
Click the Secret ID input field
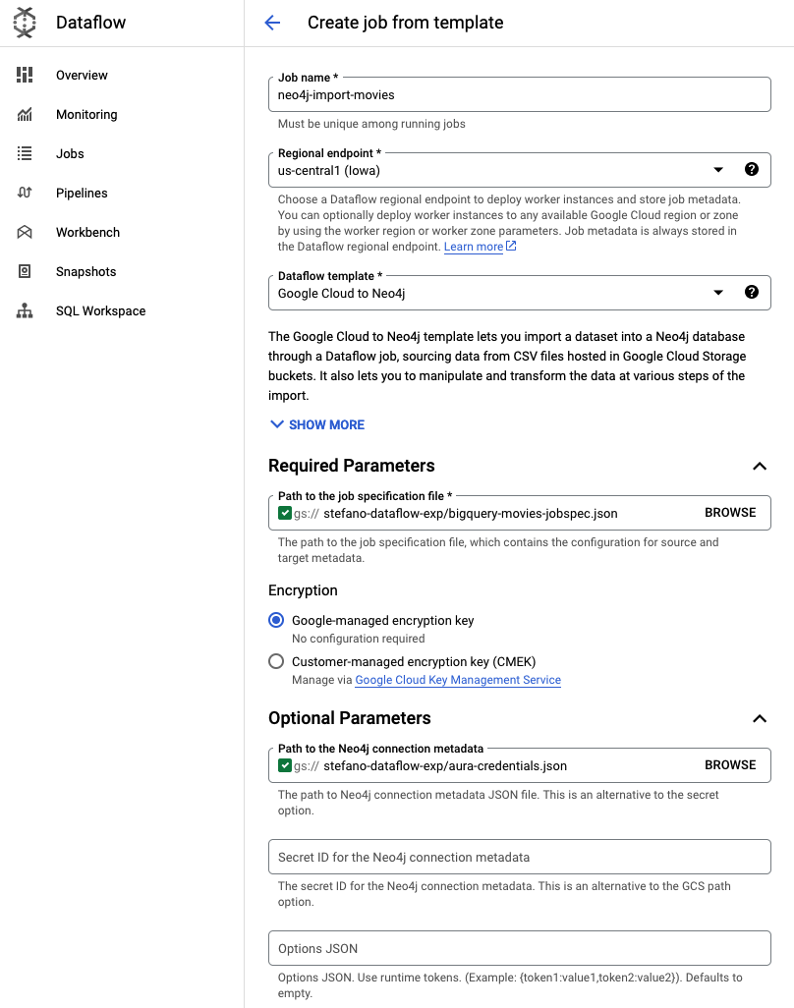[519, 856]
